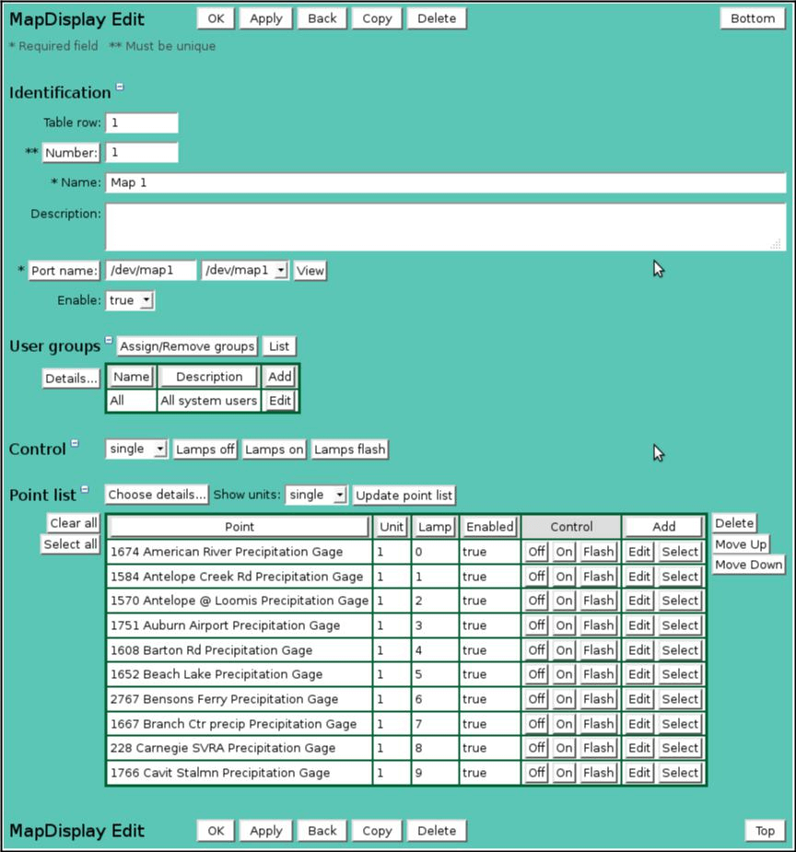Sort point list by Lamp column
This screenshot has height=852, width=796.
tap(435, 527)
